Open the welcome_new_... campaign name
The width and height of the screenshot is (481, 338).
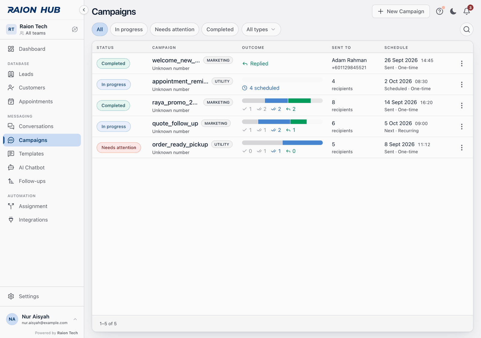[x=176, y=60]
